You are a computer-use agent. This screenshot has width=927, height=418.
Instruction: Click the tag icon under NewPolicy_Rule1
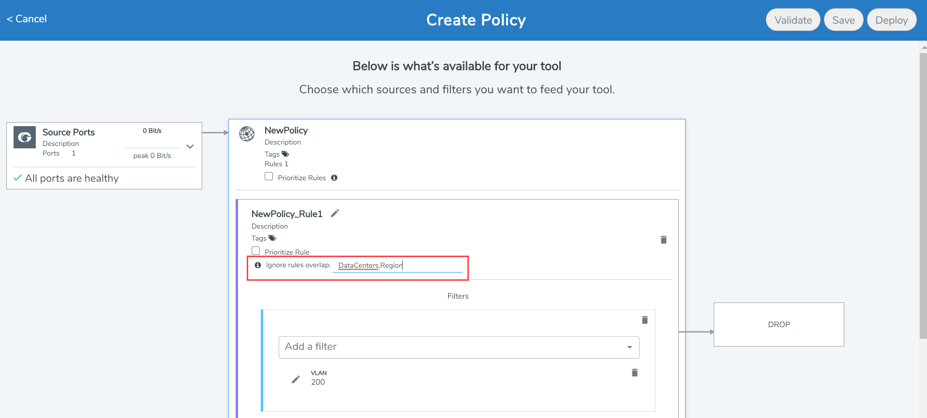(x=272, y=238)
